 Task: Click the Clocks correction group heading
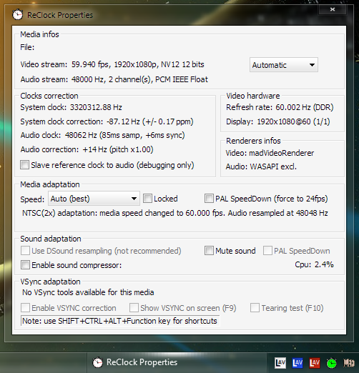point(49,96)
